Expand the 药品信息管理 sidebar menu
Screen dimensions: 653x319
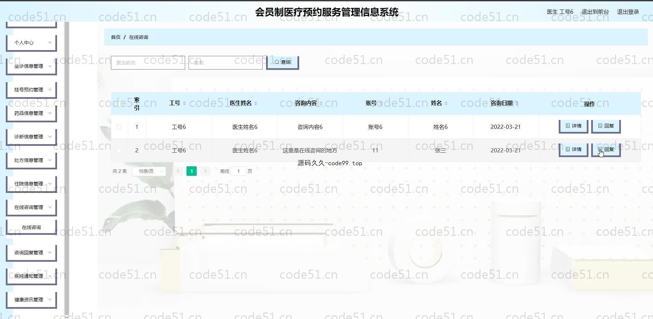[31, 113]
